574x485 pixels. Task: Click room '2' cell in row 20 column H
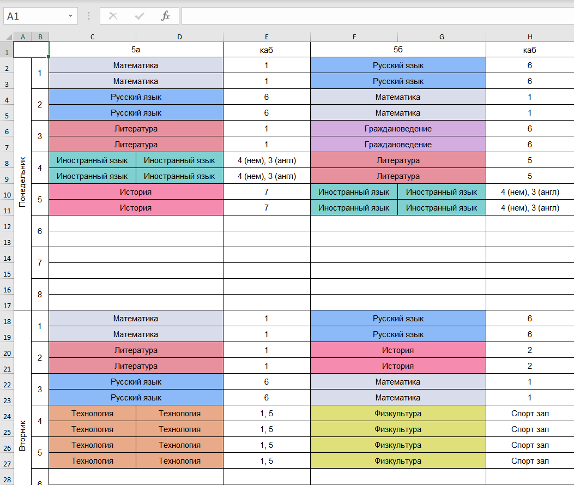click(x=530, y=350)
